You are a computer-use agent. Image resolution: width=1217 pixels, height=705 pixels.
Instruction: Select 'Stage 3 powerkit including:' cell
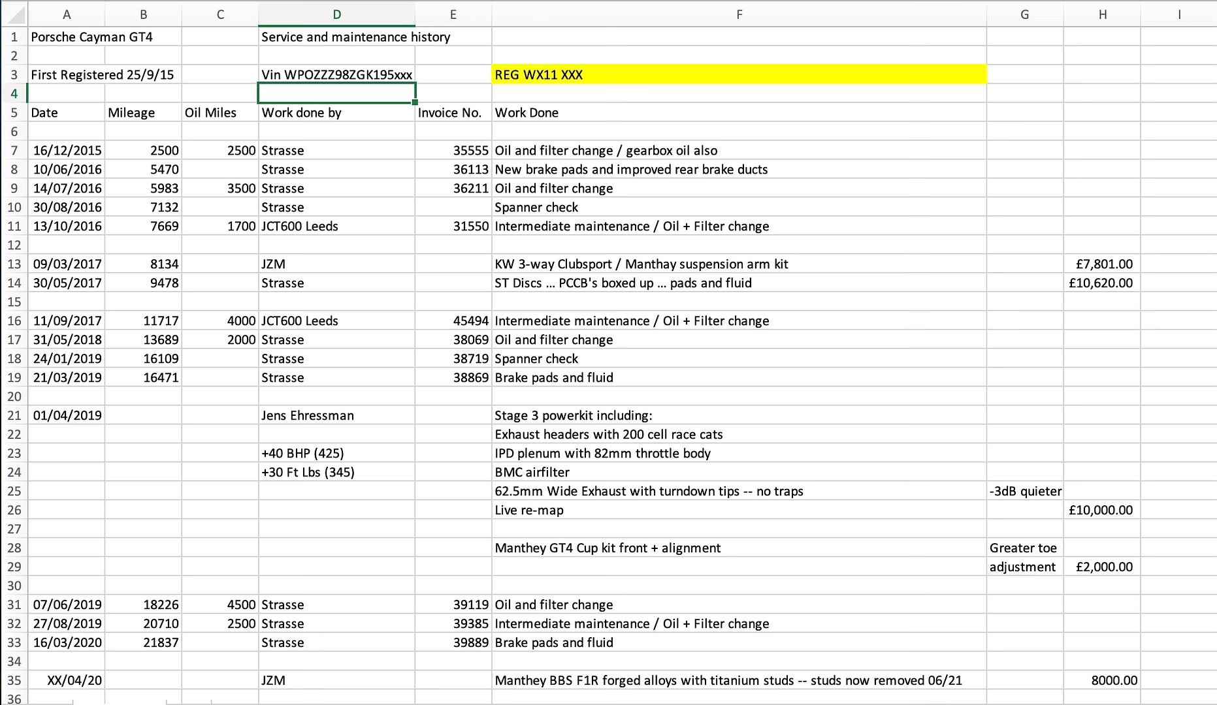[739, 415]
